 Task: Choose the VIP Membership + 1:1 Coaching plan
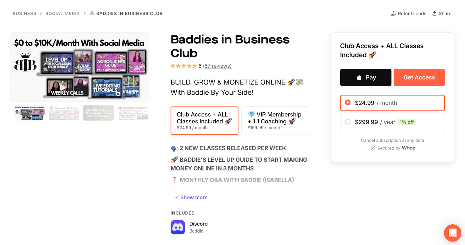275,121
